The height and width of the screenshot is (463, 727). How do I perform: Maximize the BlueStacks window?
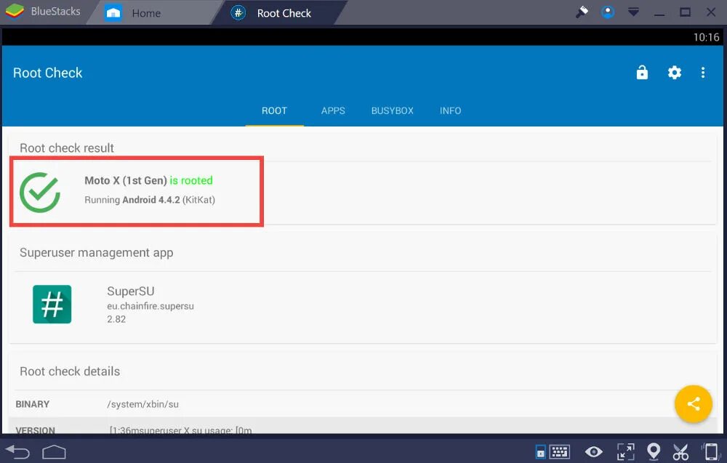[x=686, y=12]
